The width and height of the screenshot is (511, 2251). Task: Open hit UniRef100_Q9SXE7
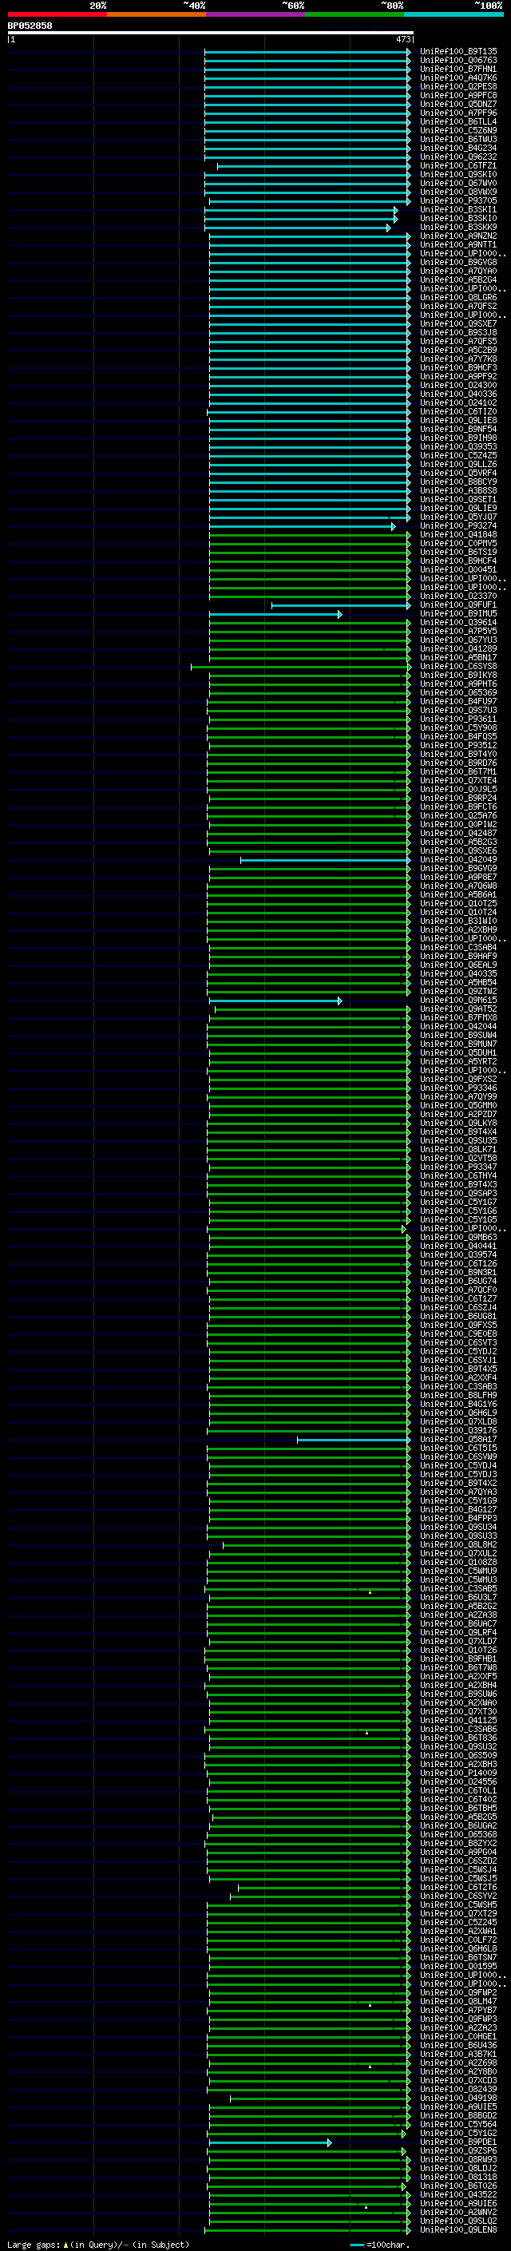(458, 323)
